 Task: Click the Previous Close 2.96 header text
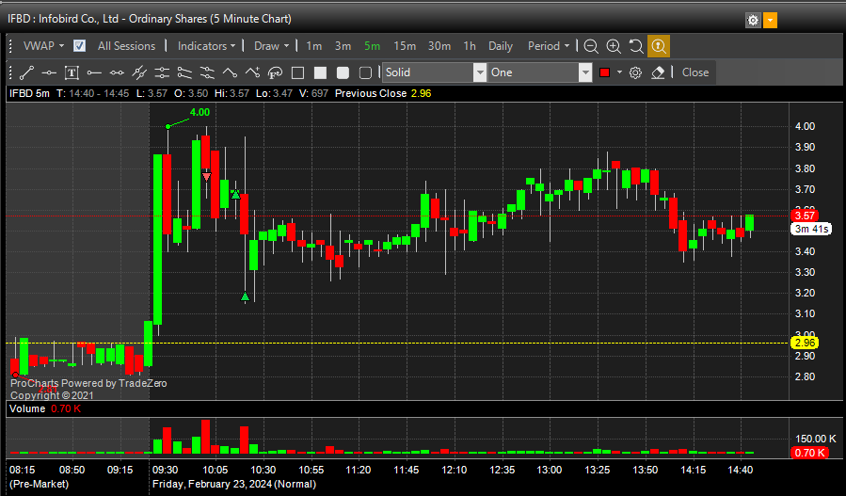pos(383,93)
